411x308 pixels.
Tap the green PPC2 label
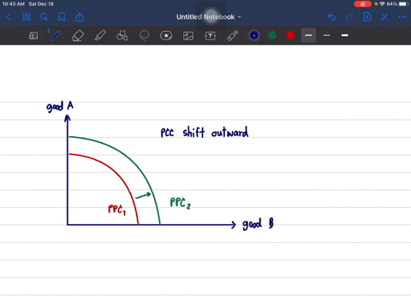click(180, 203)
